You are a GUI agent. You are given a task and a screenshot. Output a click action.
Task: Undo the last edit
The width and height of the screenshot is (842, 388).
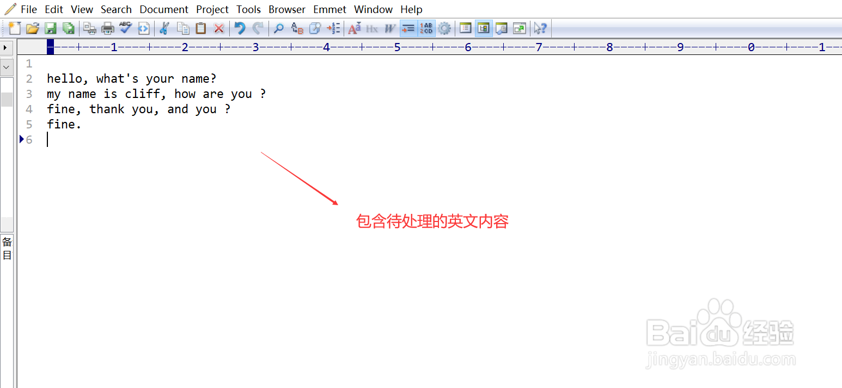pyautogui.click(x=239, y=28)
